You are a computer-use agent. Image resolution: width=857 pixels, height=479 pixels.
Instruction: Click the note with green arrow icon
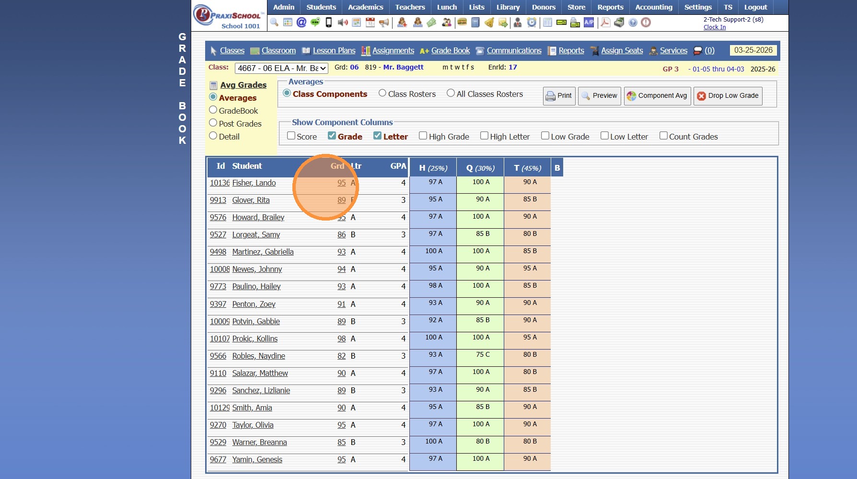503,23
